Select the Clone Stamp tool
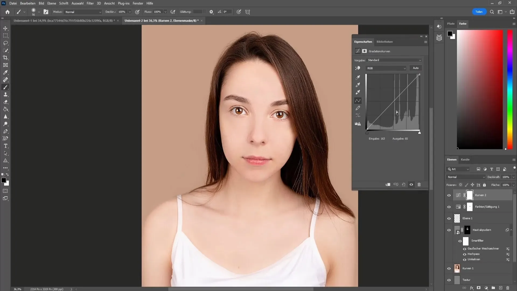 [x=5, y=95]
